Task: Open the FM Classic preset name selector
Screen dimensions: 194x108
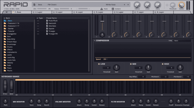Action: (x=52, y=5)
